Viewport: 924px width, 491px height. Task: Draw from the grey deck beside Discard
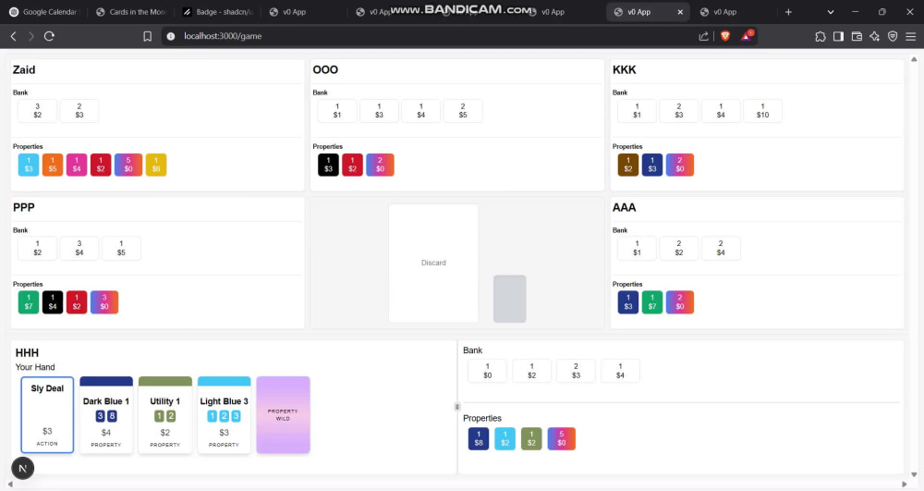point(510,299)
